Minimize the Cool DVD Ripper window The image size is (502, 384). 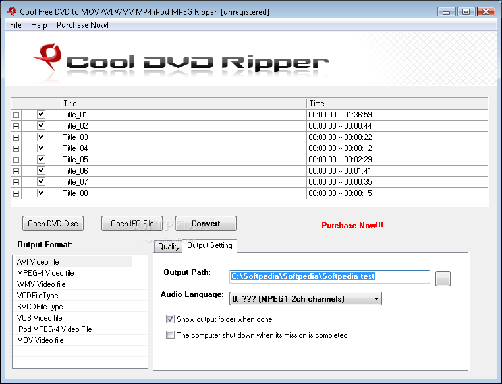click(x=447, y=12)
